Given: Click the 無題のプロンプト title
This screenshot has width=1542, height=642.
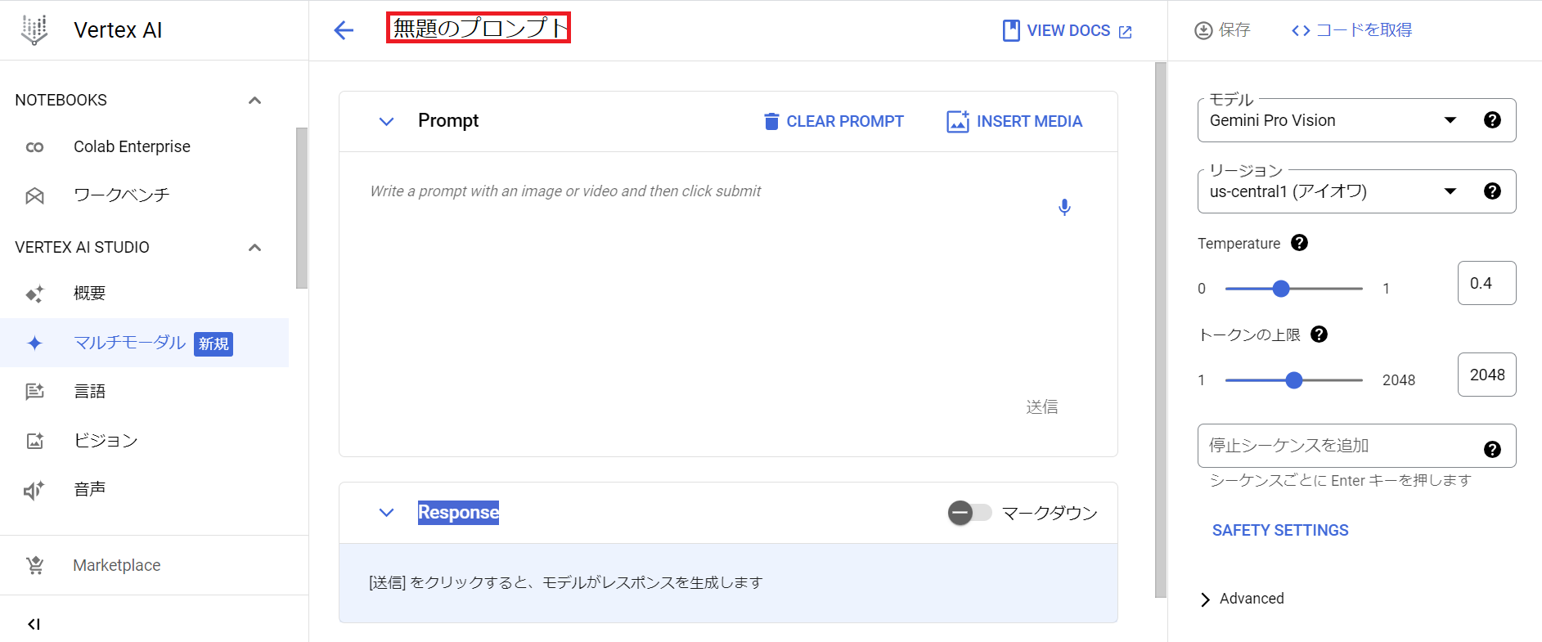Looking at the screenshot, I should click(479, 28).
